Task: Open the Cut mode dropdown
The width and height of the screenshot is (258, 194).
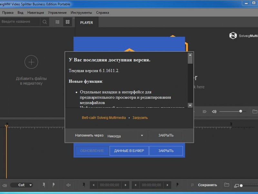Action: click(22, 185)
